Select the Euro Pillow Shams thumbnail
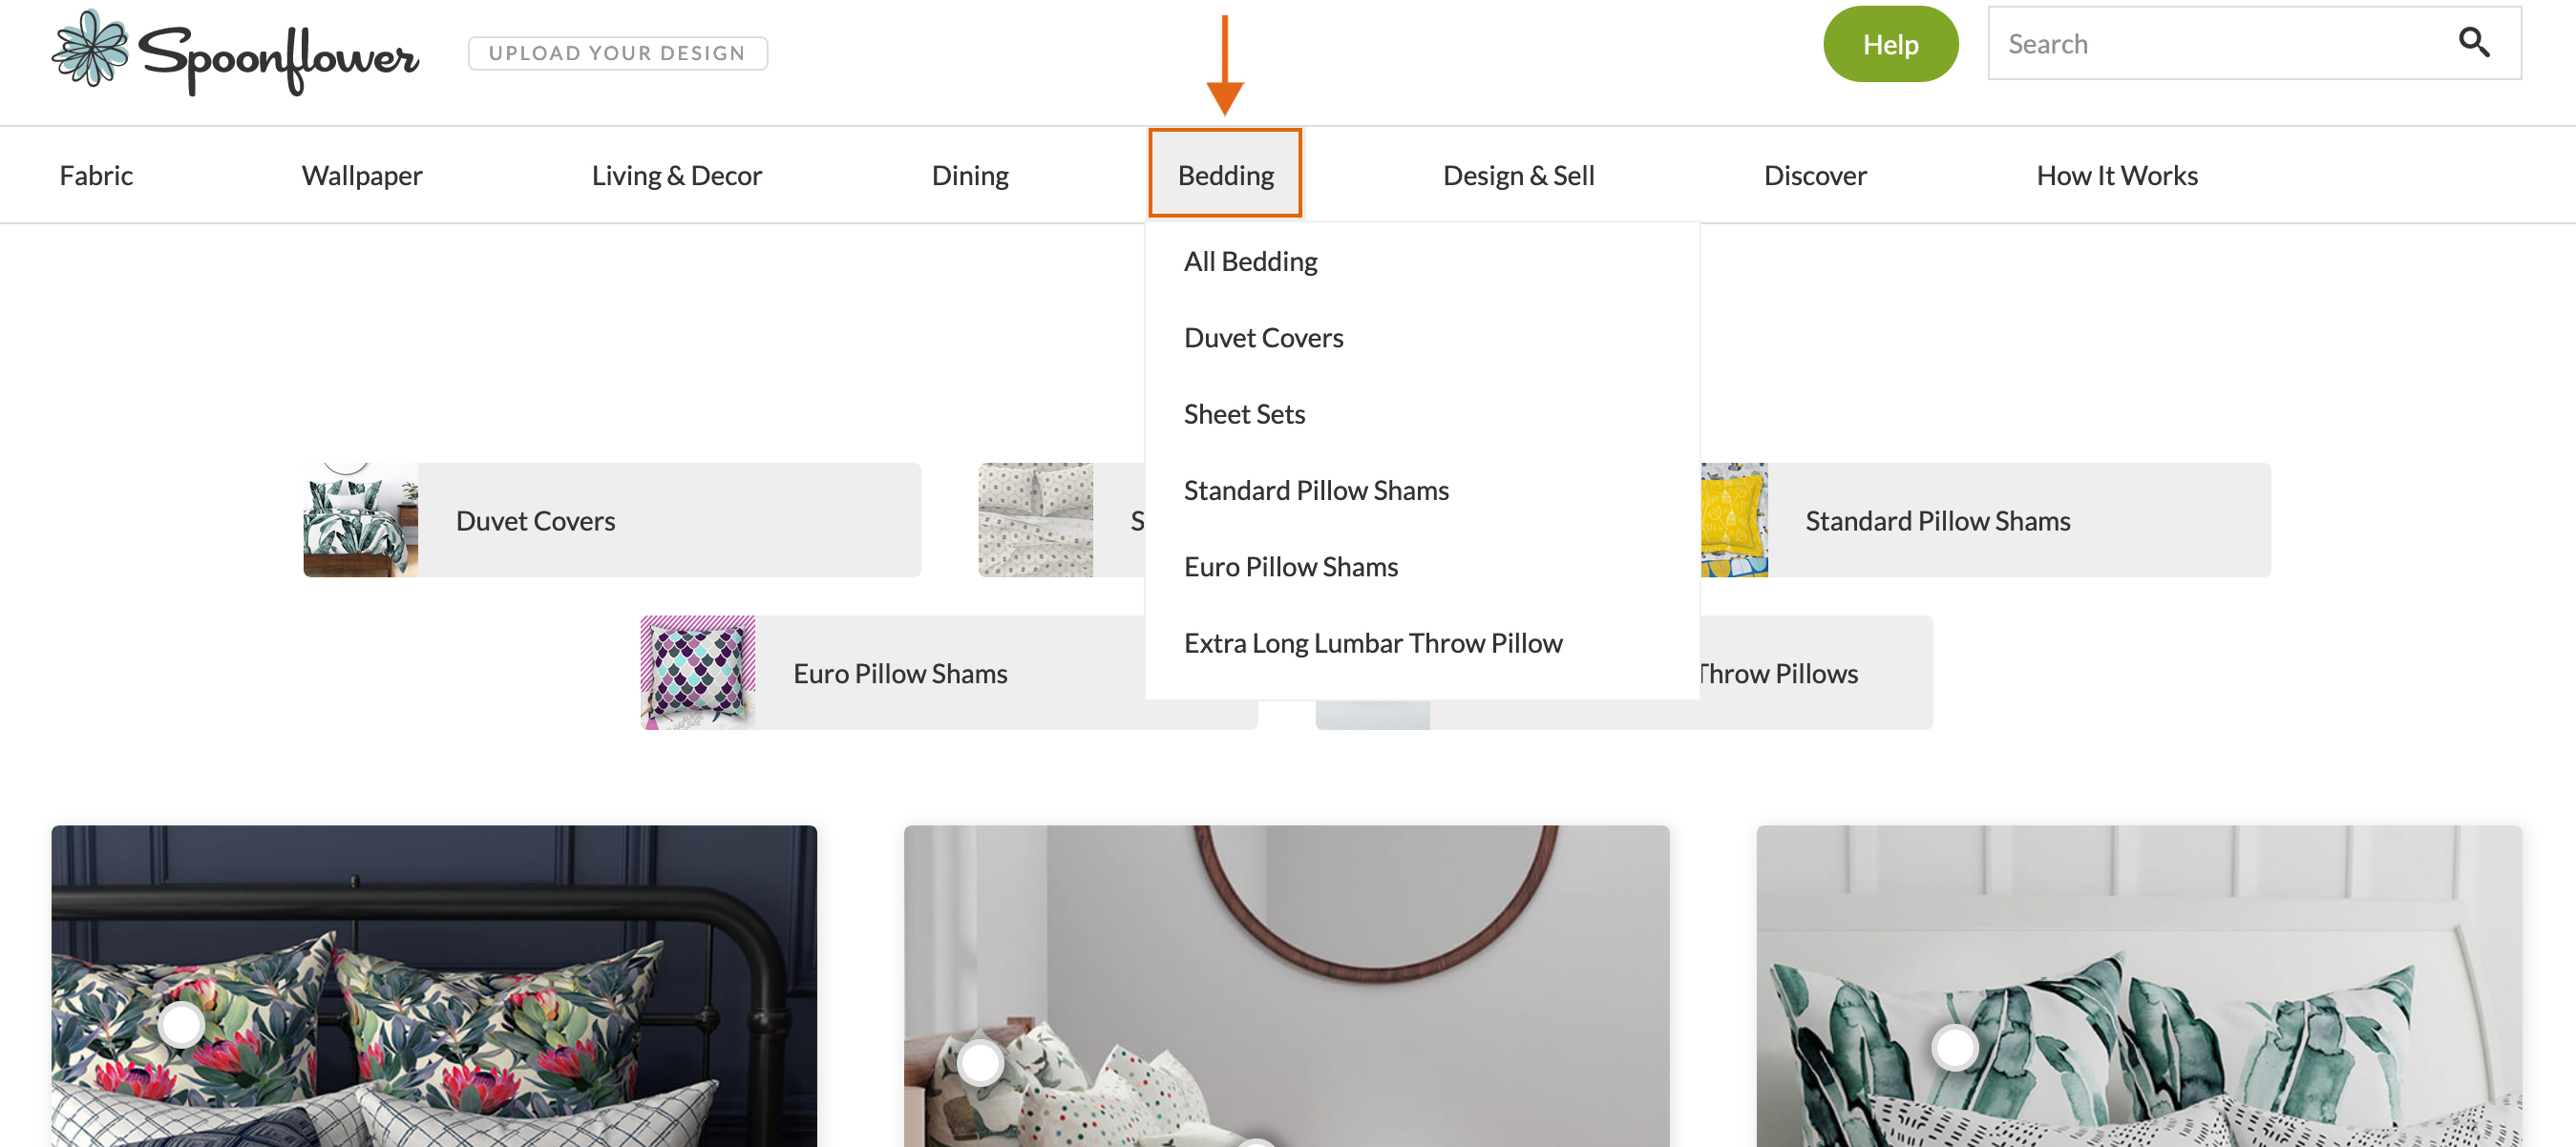This screenshot has height=1147, width=2576. tap(697, 671)
